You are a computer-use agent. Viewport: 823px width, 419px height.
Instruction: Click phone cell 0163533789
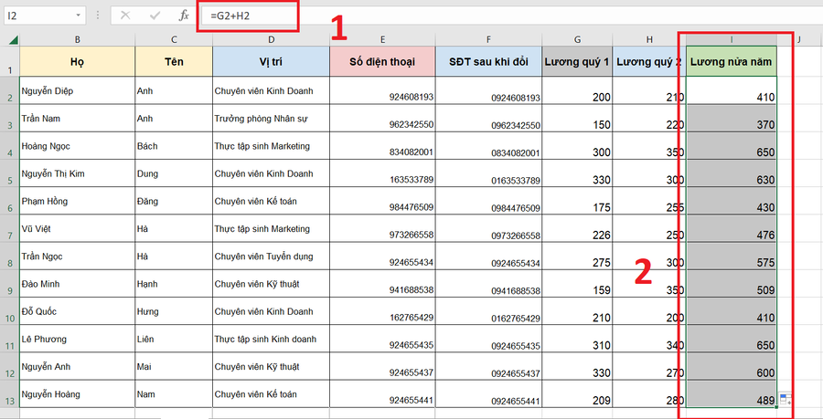click(x=488, y=173)
